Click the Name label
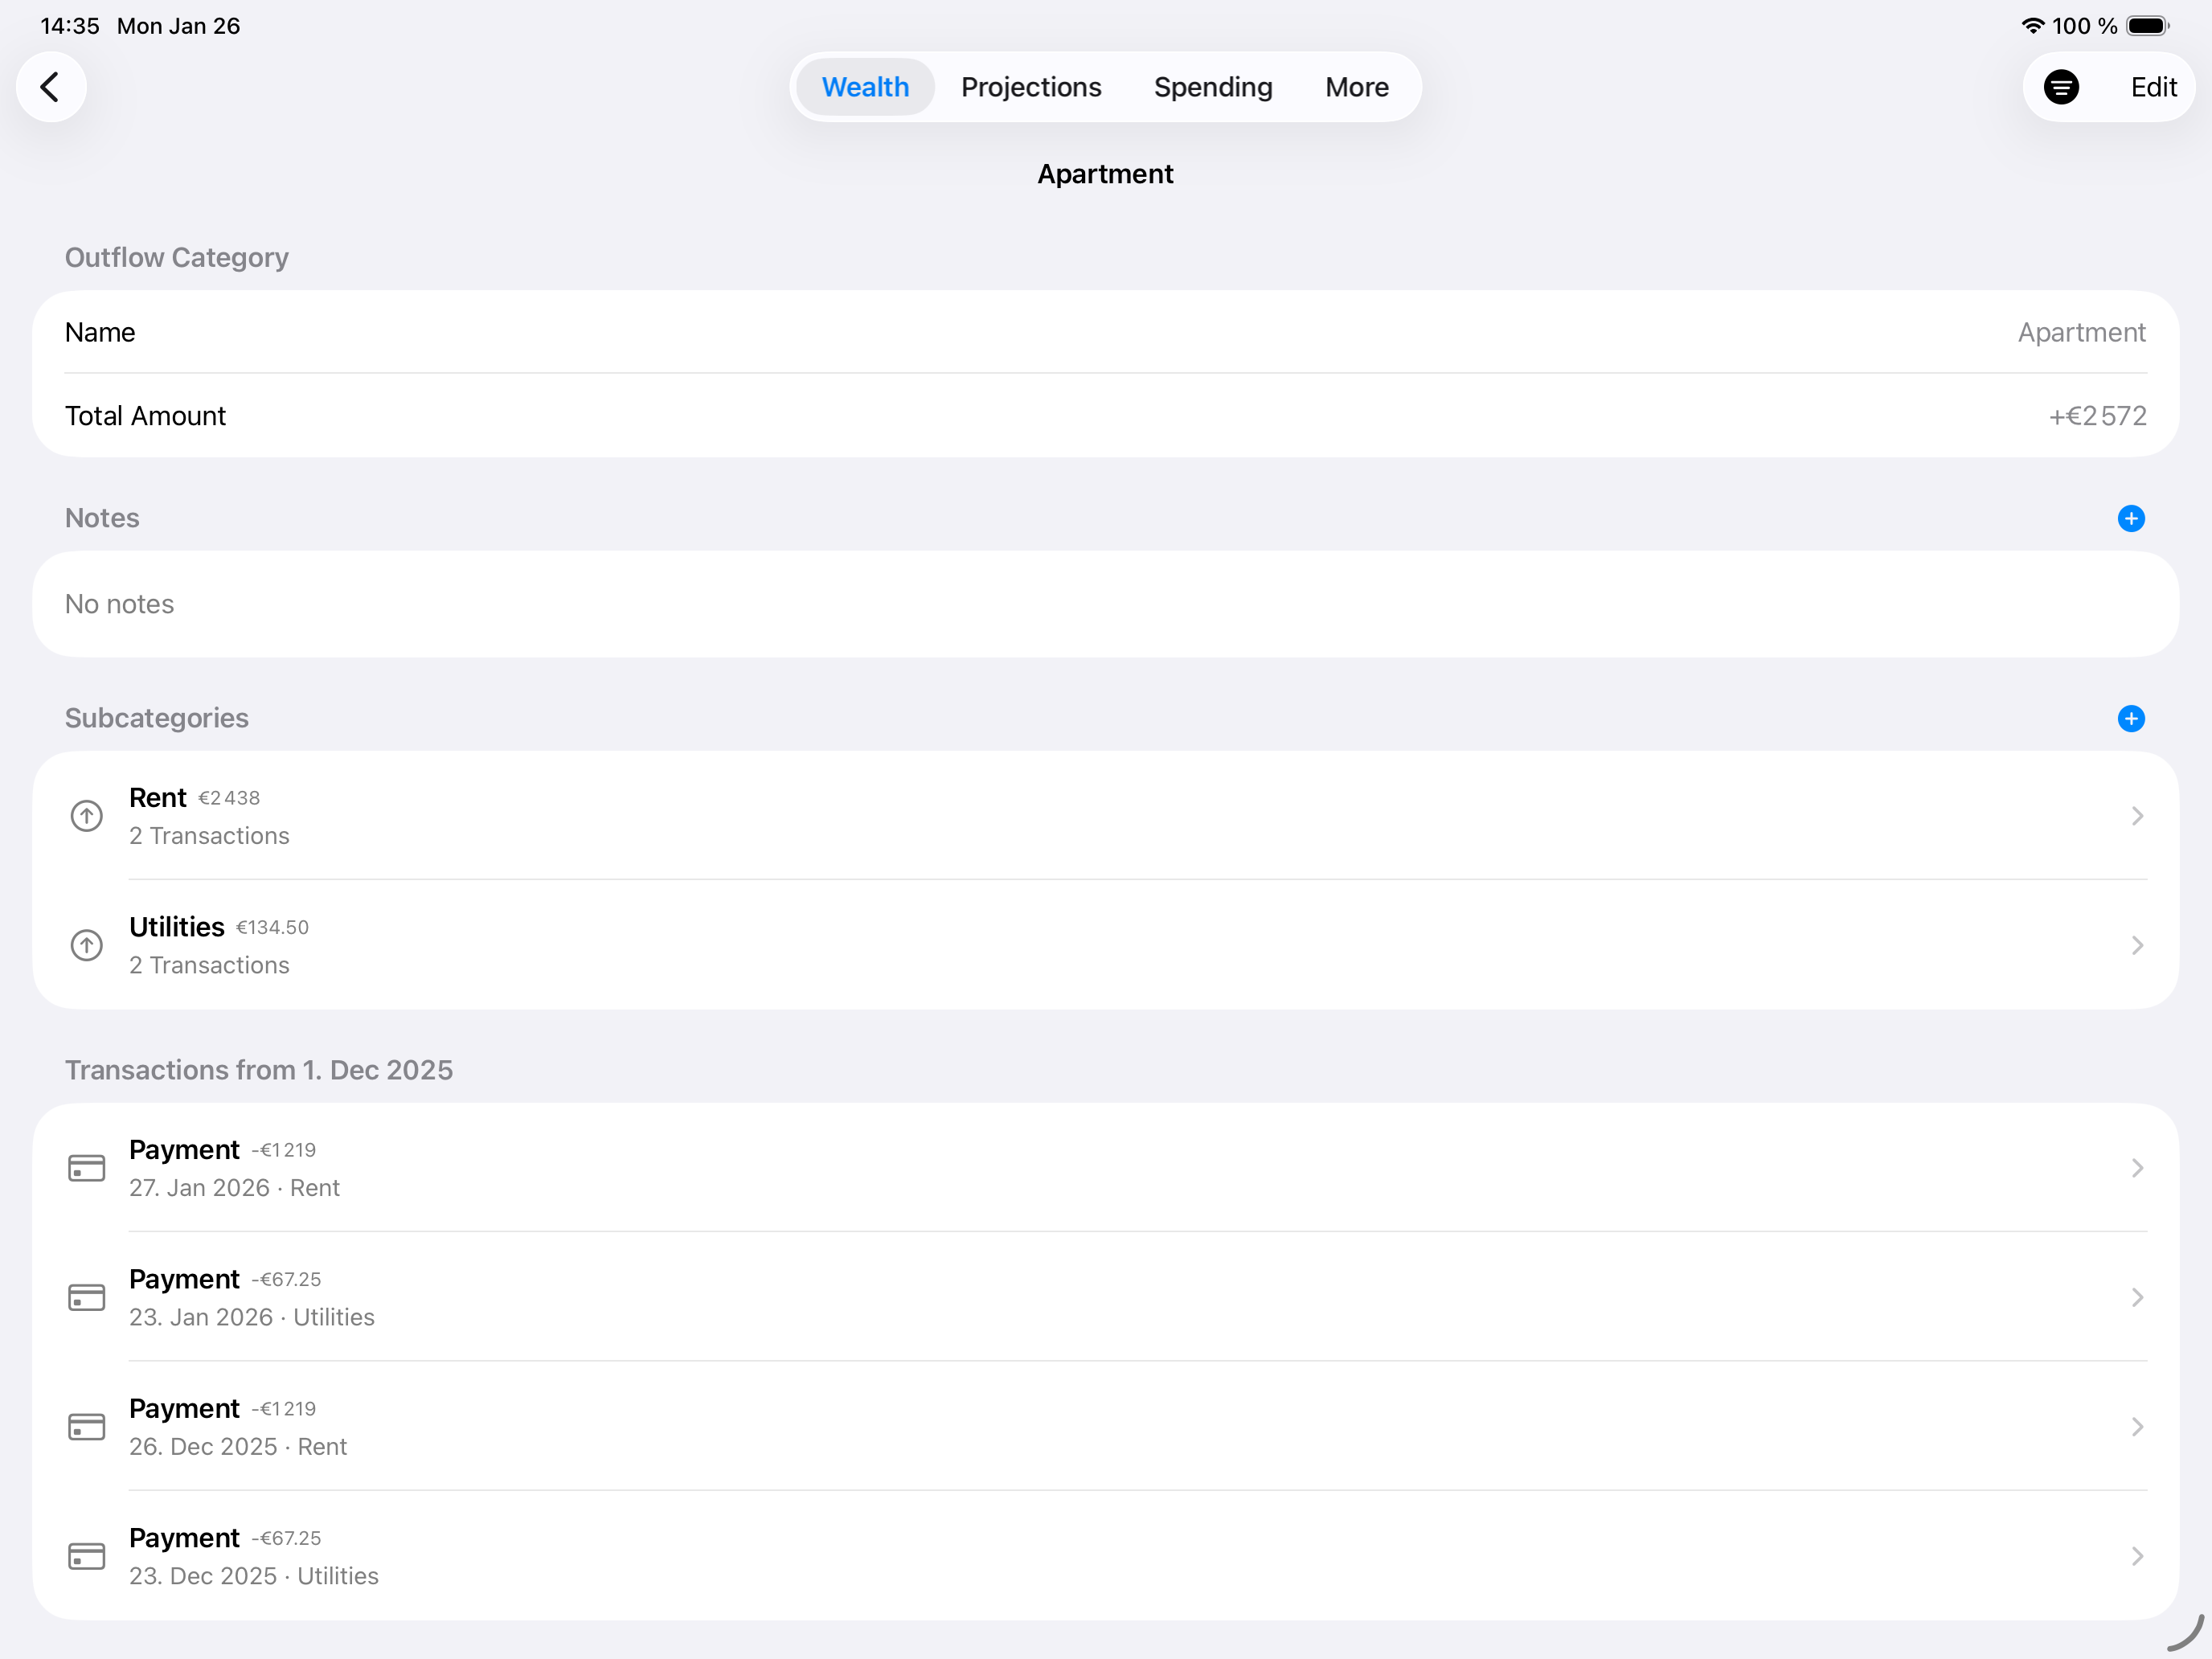This screenshot has width=2212, height=1659. pyautogui.click(x=100, y=333)
